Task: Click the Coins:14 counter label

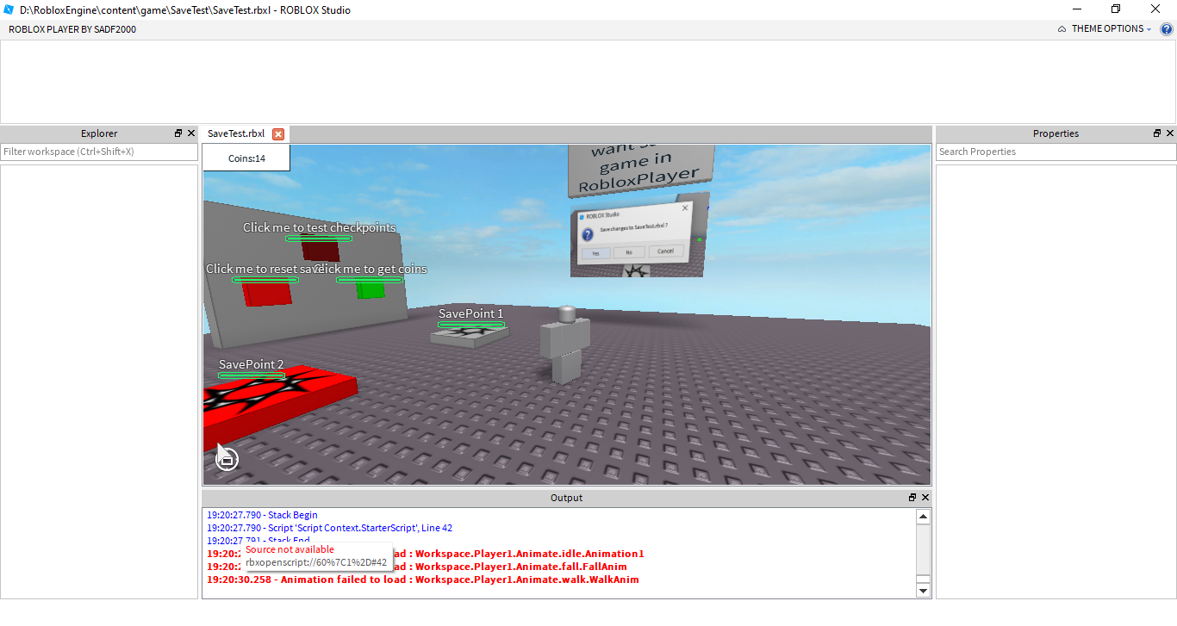Action: (246, 158)
